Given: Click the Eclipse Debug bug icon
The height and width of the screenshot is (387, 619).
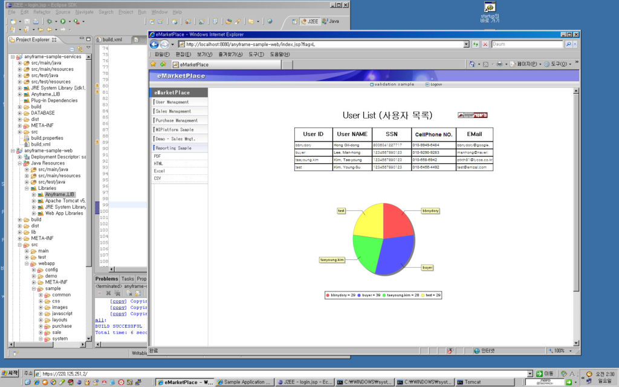Looking at the screenshot, I should tap(50, 21).
